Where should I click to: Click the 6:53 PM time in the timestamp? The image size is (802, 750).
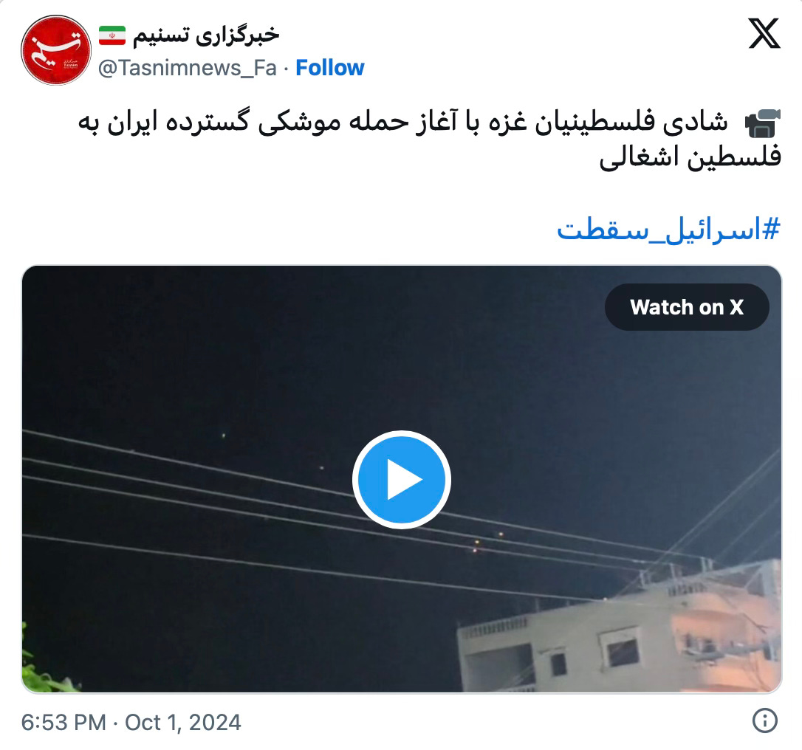coord(64,723)
